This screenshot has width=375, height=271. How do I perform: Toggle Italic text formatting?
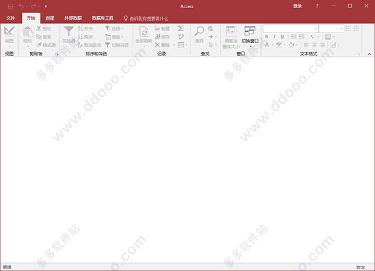(274, 37)
